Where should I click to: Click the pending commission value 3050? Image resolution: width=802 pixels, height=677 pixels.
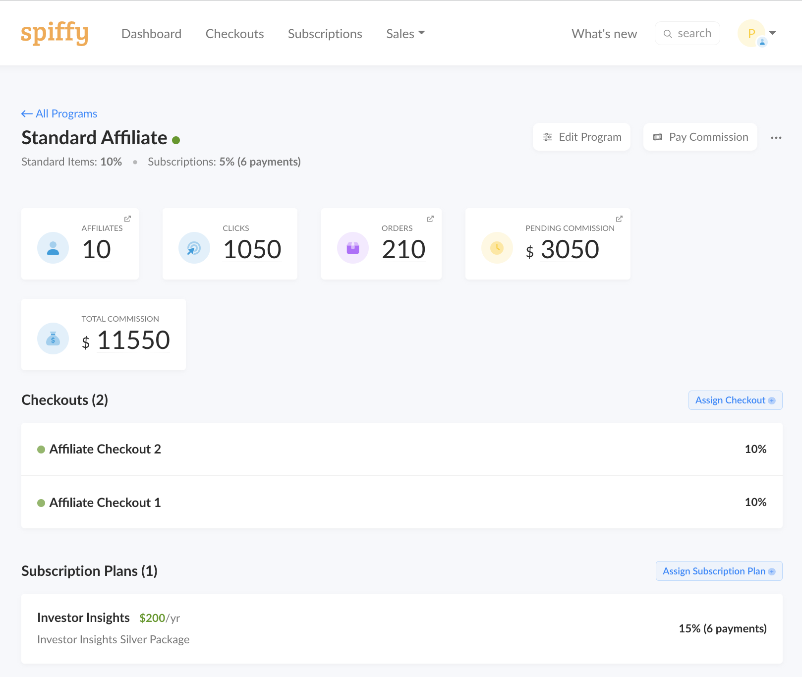[570, 249]
